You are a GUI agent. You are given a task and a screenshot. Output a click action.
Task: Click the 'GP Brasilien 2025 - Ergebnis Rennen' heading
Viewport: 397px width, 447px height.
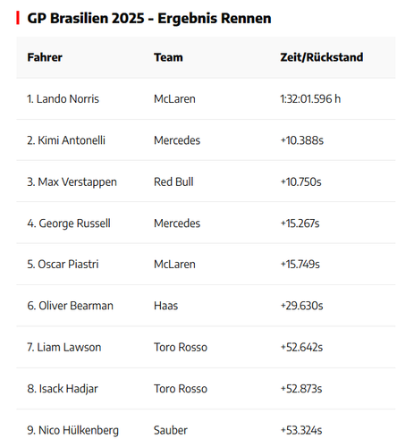click(149, 18)
